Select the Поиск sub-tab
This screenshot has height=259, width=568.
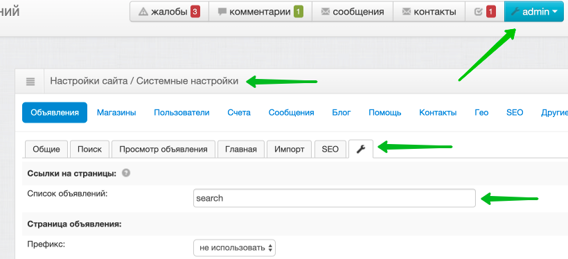pos(89,149)
